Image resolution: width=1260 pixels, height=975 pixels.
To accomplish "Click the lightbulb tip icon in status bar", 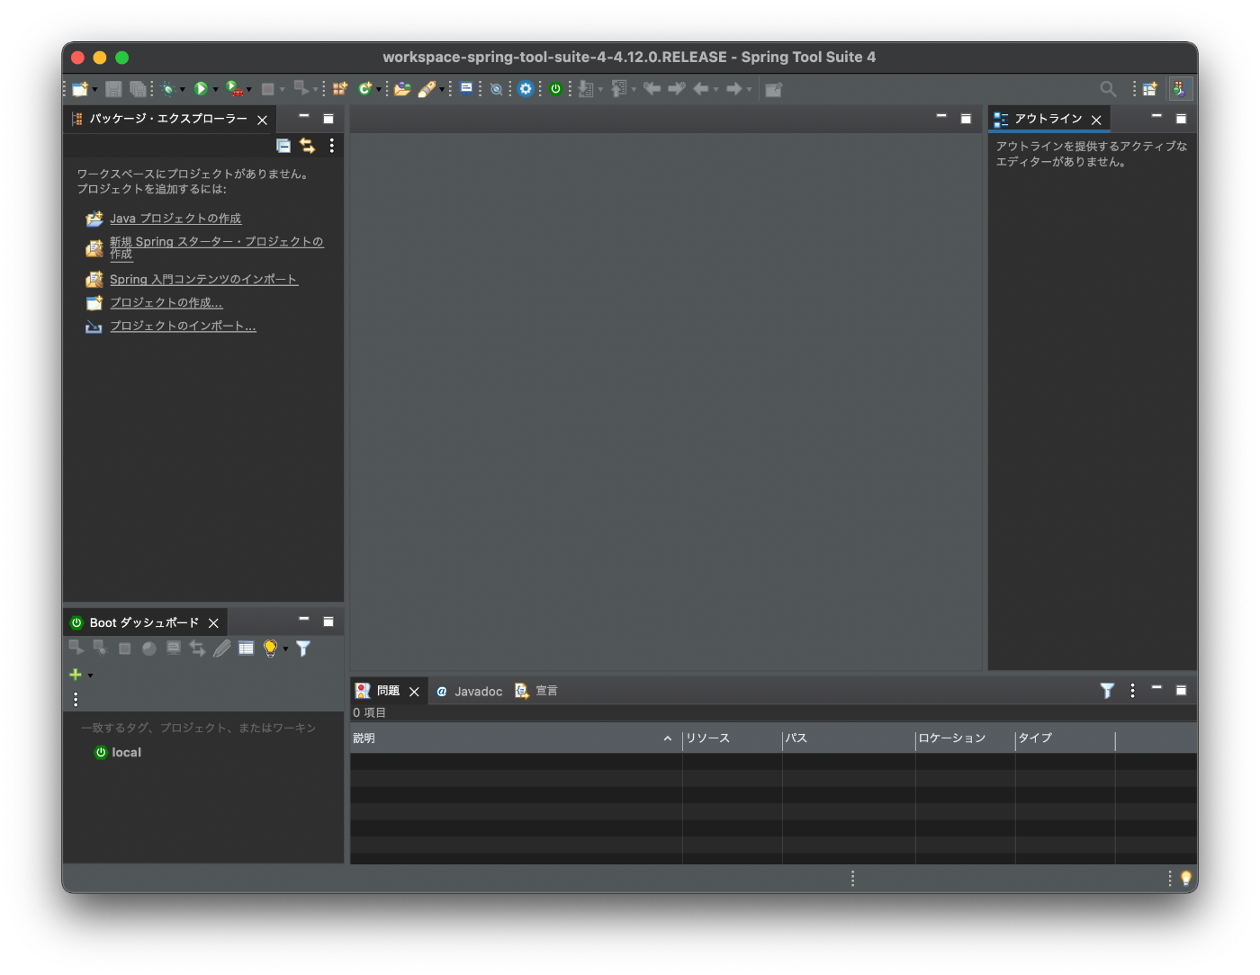I will 1186,878.
